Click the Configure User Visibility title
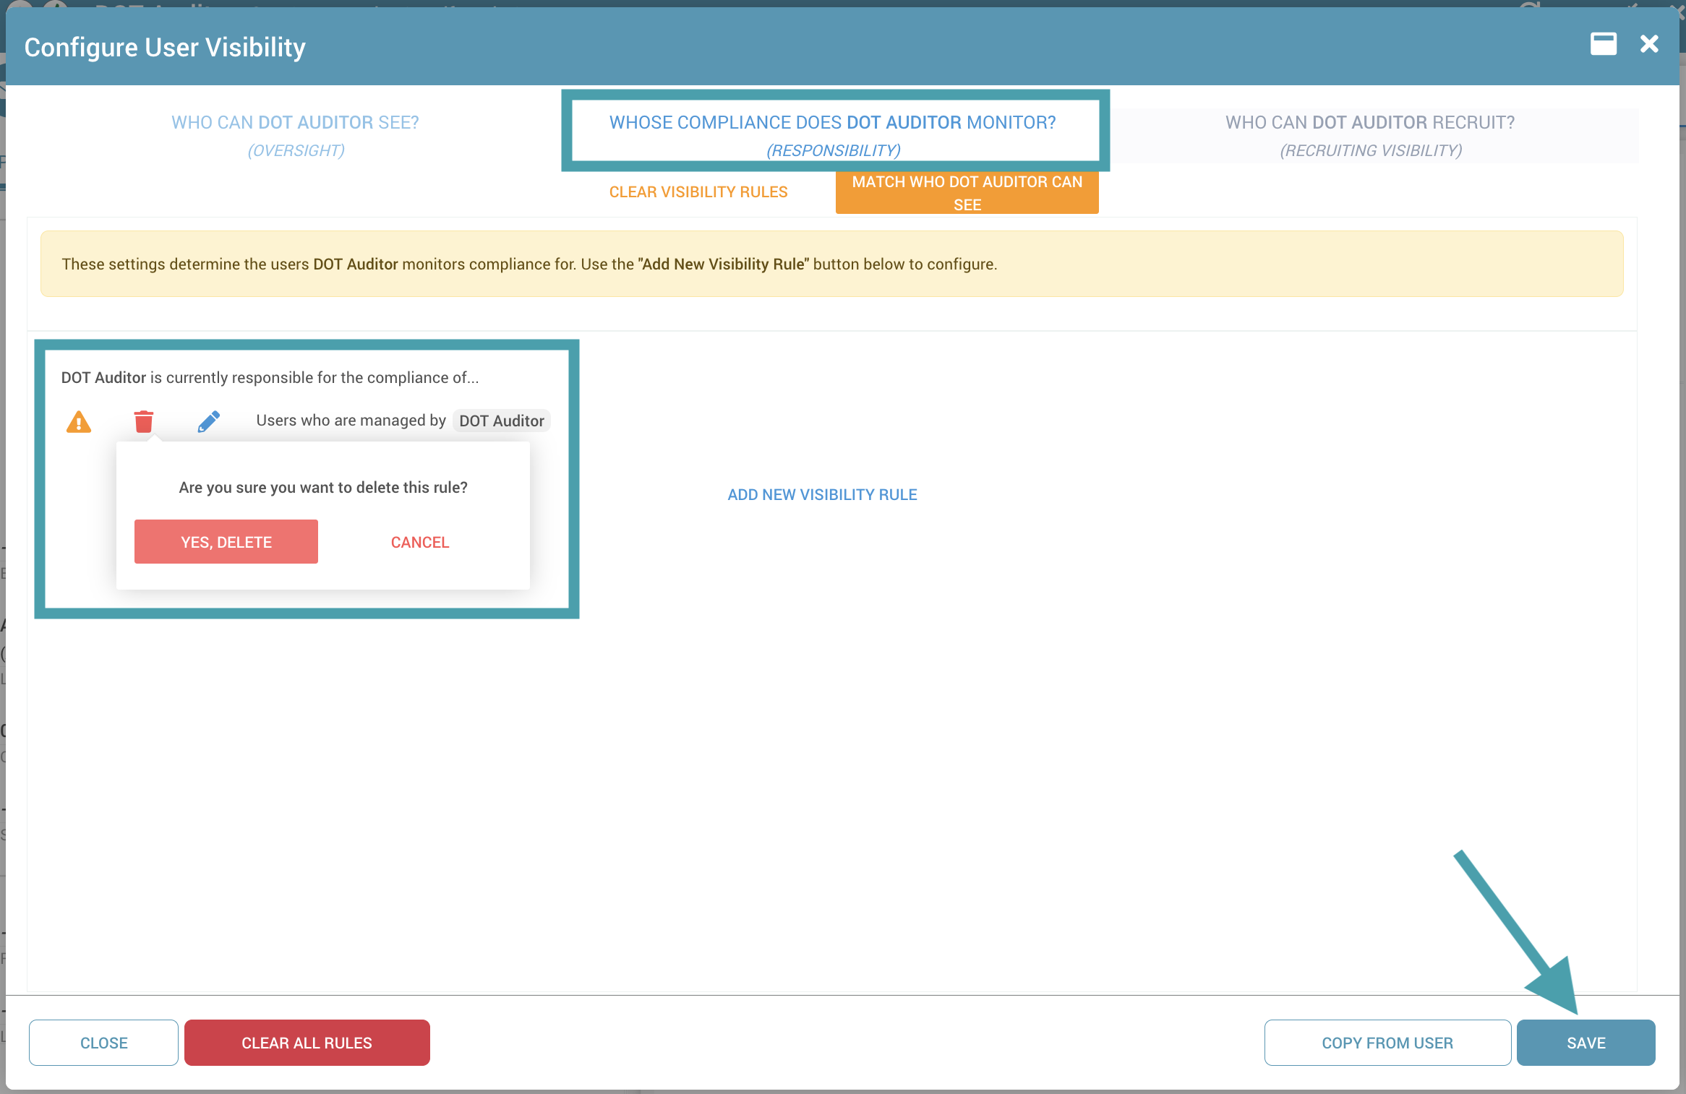The width and height of the screenshot is (1686, 1094). 165,48
